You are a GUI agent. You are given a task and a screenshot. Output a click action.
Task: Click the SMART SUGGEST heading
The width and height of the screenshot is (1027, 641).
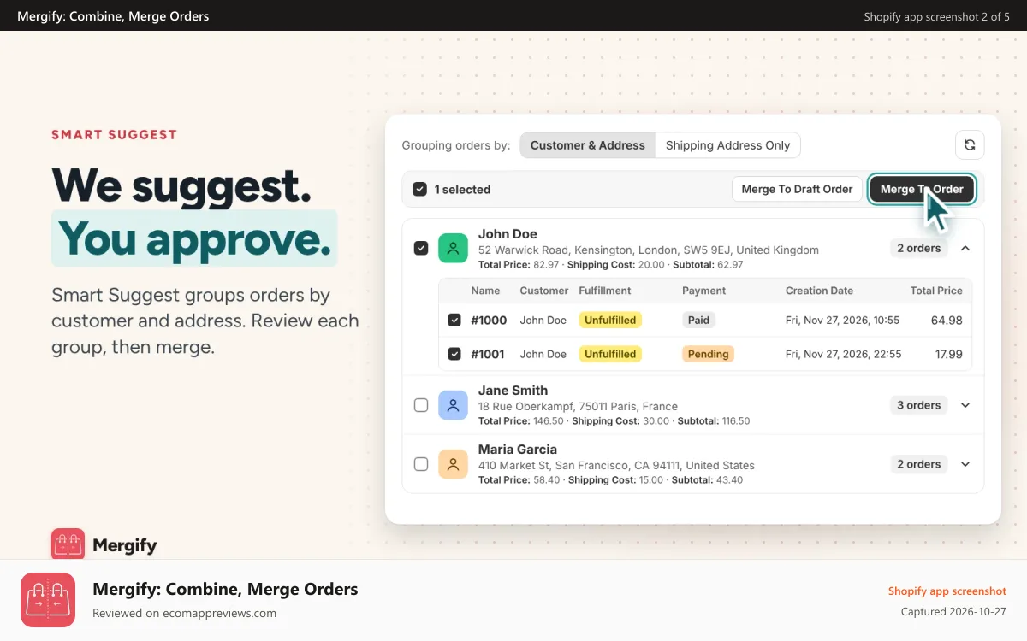[x=114, y=135]
